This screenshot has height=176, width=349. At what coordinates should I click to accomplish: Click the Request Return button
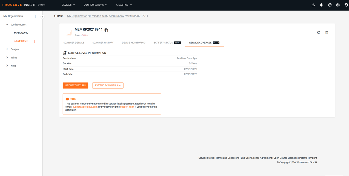tap(75, 86)
